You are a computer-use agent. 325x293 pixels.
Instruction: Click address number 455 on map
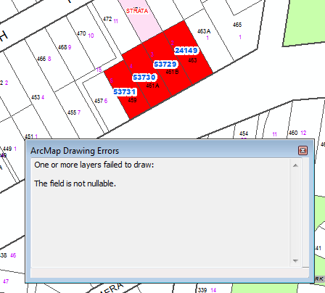[x=72, y=112]
